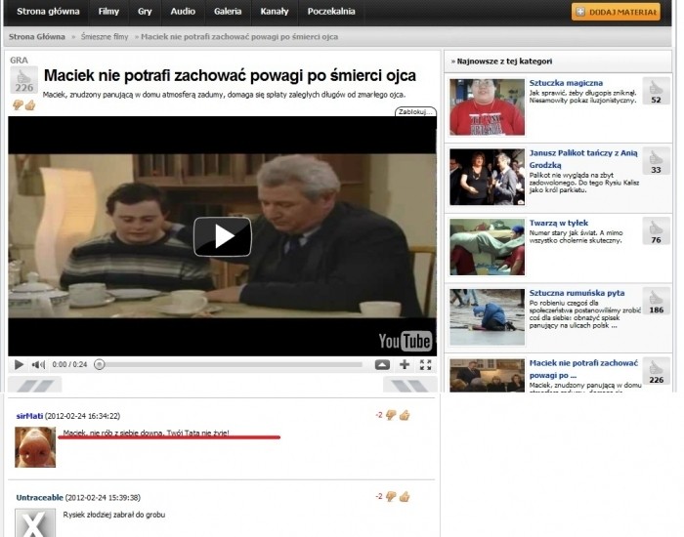This screenshot has height=537, width=684.
Task: Open the Galeria menu item
Action: [228, 12]
